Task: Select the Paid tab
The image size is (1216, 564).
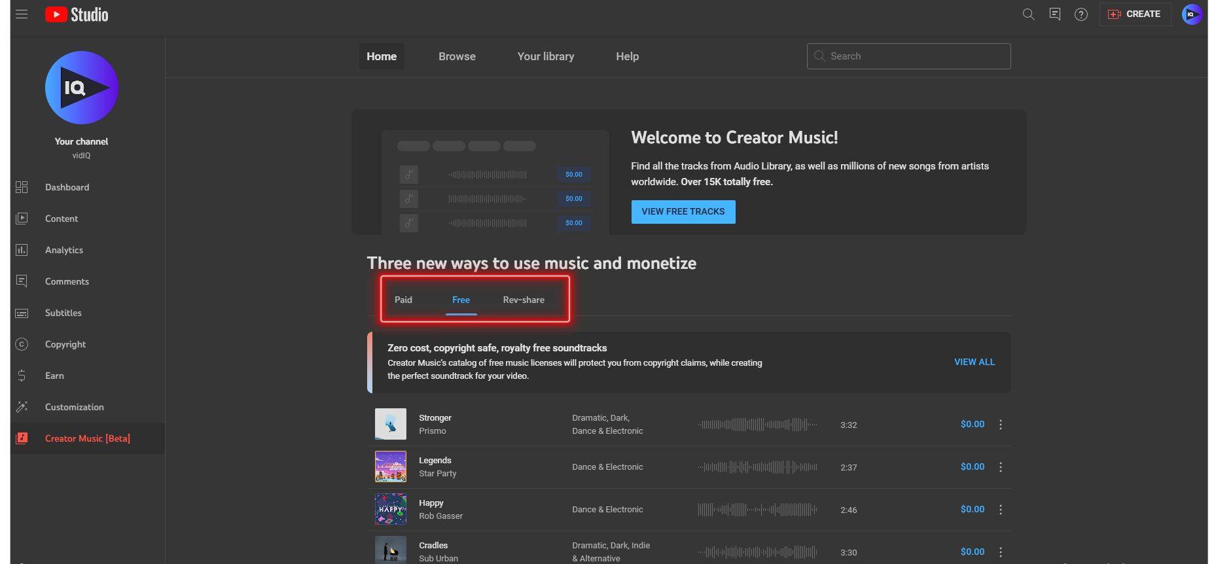Action: click(x=403, y=300)
